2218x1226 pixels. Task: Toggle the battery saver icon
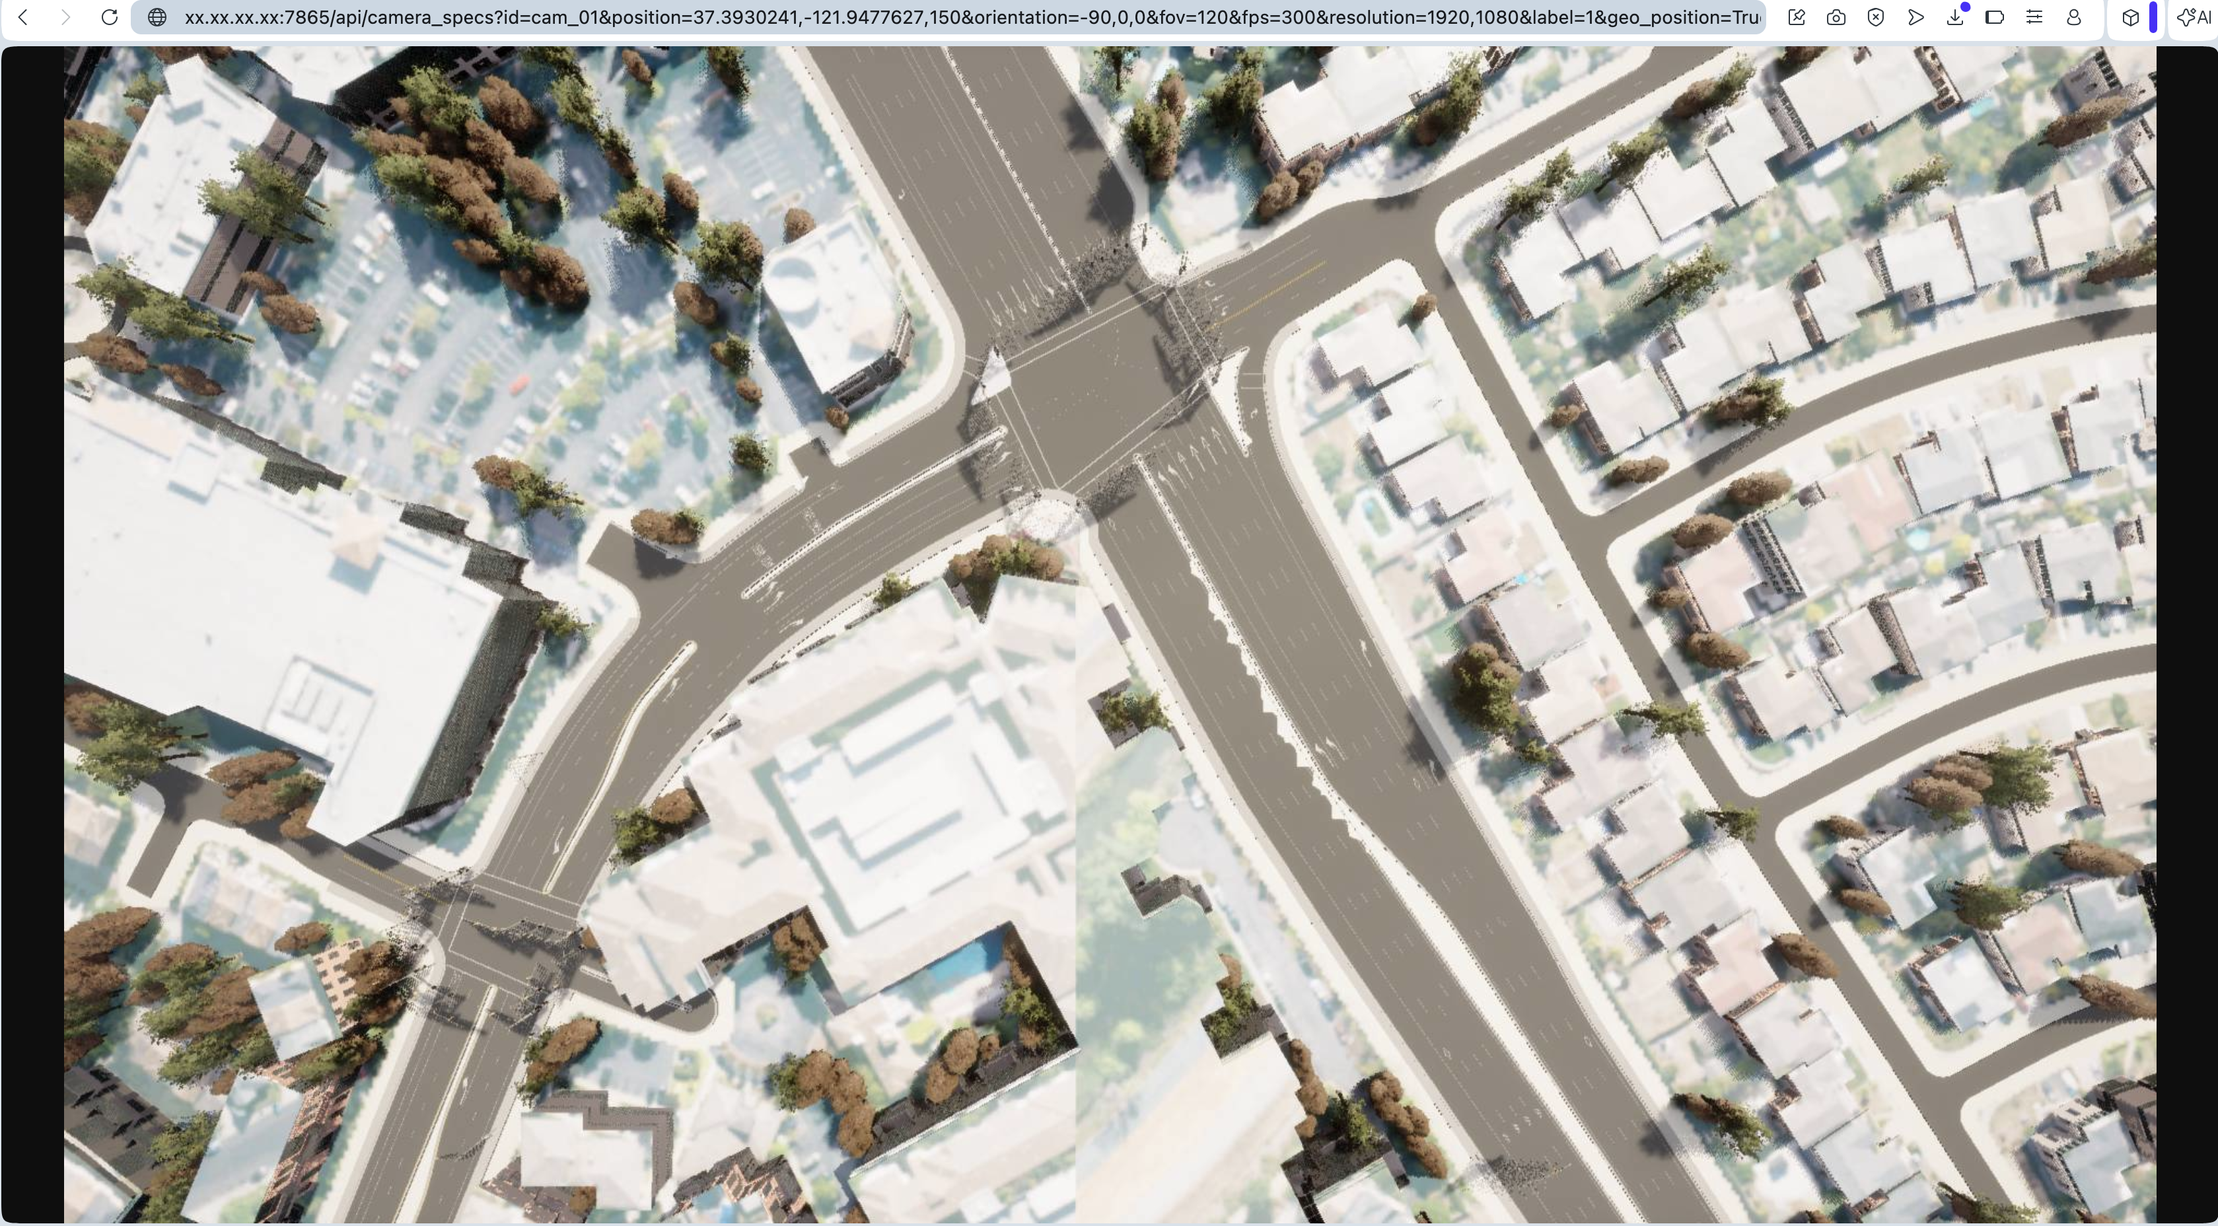(x=1994, y=17)
